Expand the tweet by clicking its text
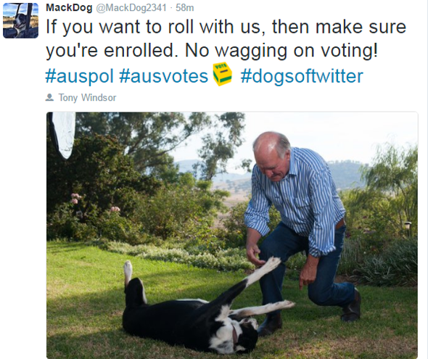The image size is (428, 359). coord(226,38)
